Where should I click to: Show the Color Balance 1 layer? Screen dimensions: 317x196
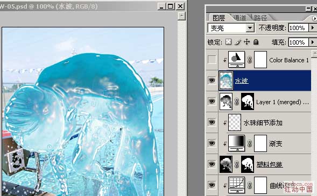212,60
